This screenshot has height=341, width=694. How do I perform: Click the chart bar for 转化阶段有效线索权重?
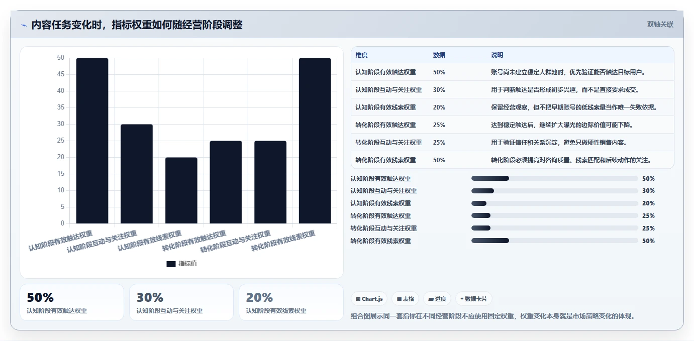[315, 141]
